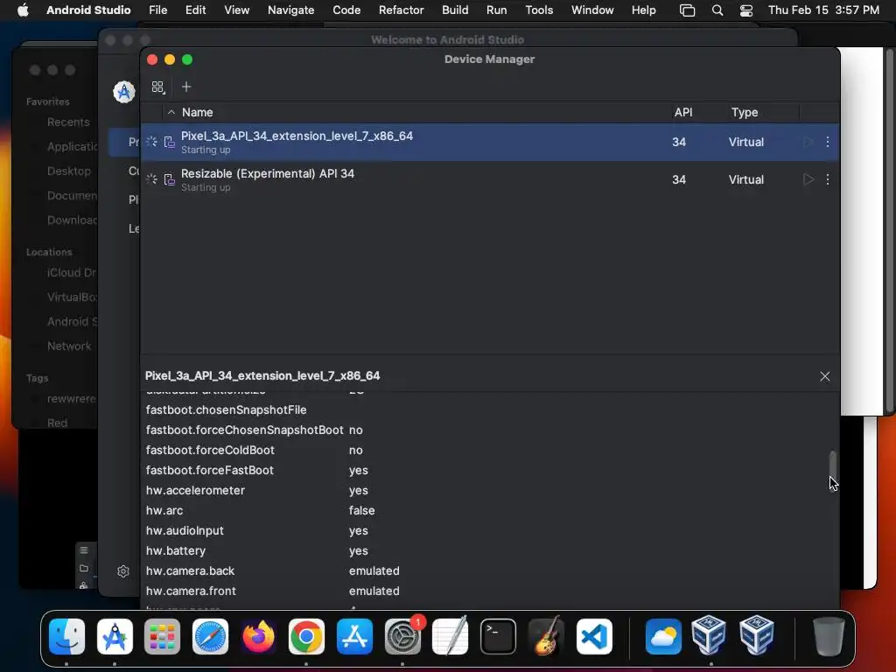Click Android Studio logo in Welcome window
The width and height of the screenshot is (896, 672).
point(124,91)
